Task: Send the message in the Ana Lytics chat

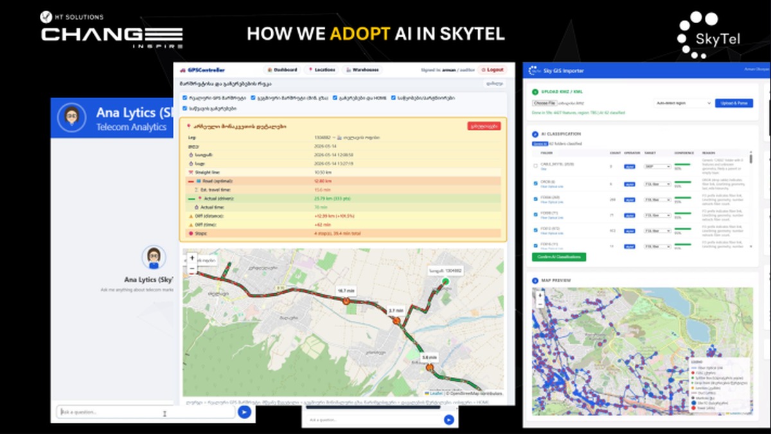Action: click(x=244, y=412)
